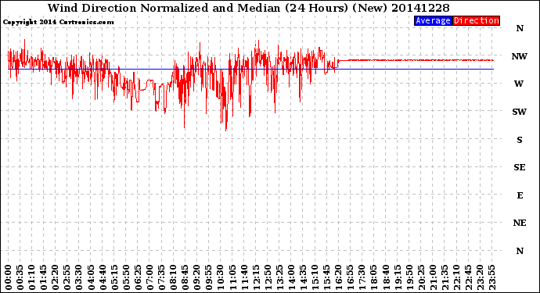
Task: Click the 18:40 time label
Action: click(x=386, y=277)
